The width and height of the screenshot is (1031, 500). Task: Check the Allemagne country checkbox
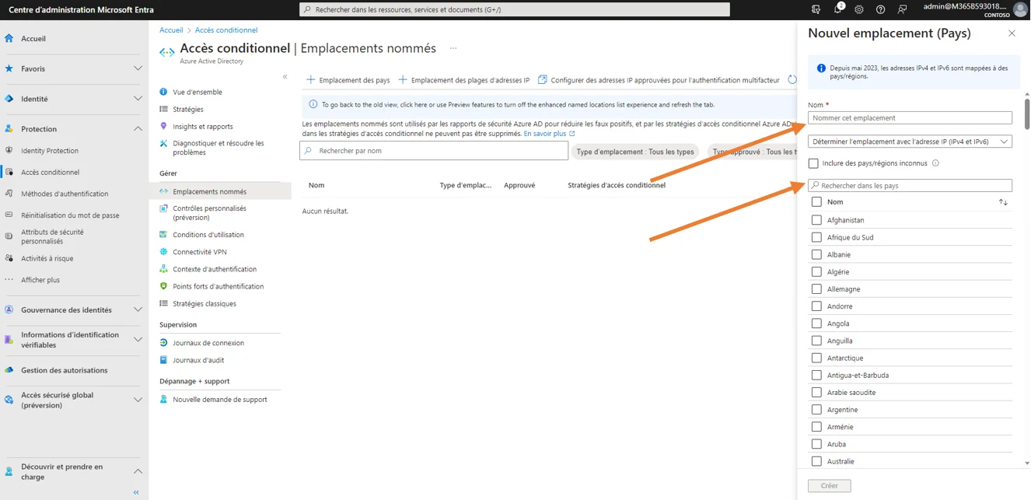816,289
